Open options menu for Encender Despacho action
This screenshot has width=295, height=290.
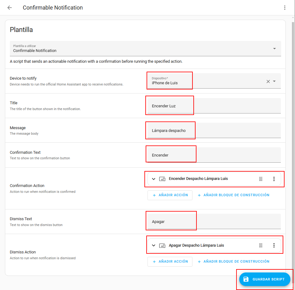pyautogui.click(x=274, y=179)
